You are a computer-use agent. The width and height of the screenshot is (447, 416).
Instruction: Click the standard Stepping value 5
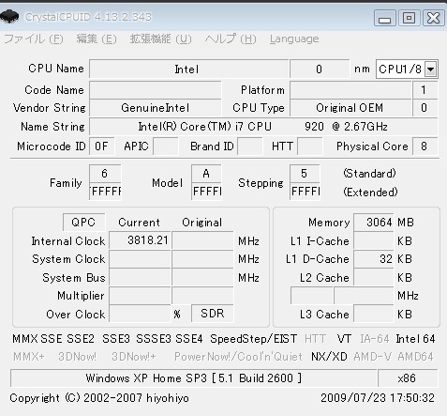305,174
